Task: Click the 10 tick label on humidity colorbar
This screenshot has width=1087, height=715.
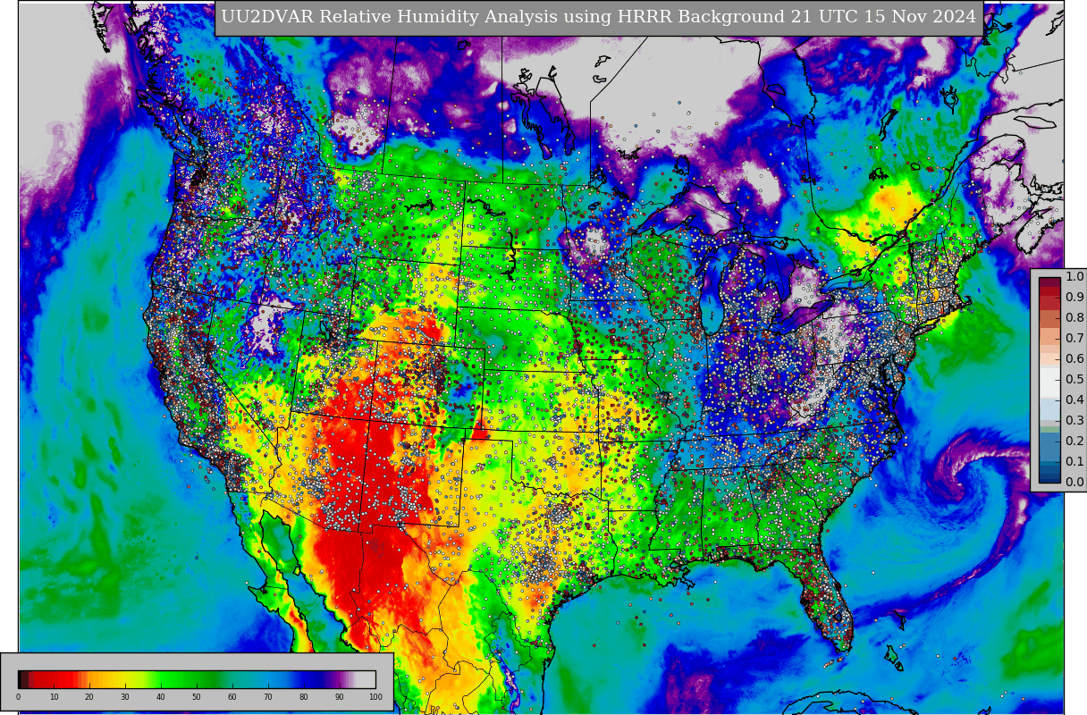Action: [x=54, y=697]
